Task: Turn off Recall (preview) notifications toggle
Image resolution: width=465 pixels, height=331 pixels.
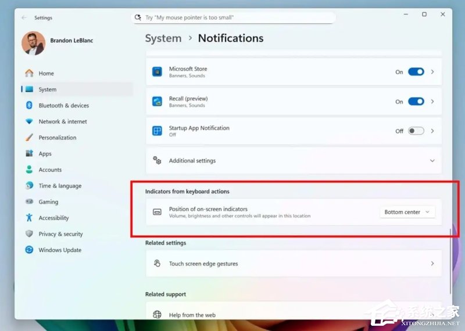Action: click(416, 102)
